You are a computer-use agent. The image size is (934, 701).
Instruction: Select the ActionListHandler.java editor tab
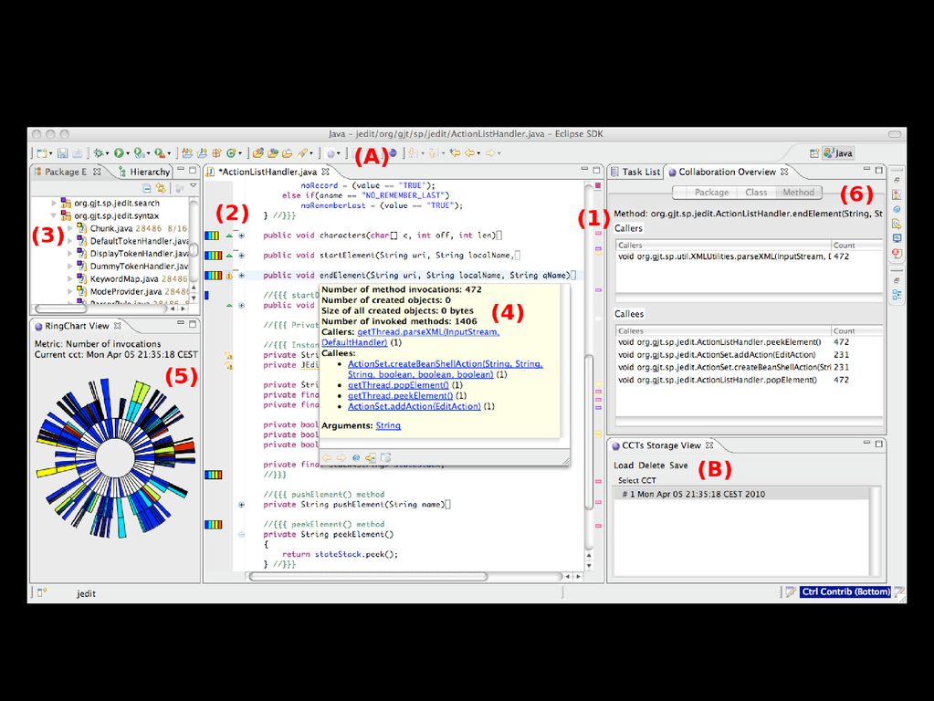[268, 173]
